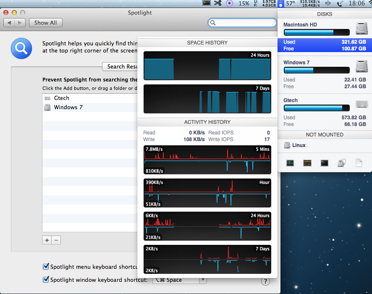Select the Gtech disk name in Disks panel
The image size is (372, 294).
pyautogui.click(x=291, y=100)
